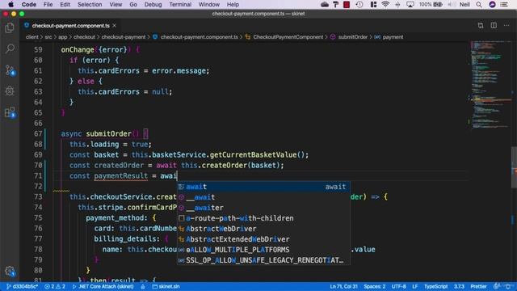The image size is (517, 291).
Task: Select the 'ALLOW_MULTIPLE_PLATFORMS' suggestion
Action: pos(264,250)
